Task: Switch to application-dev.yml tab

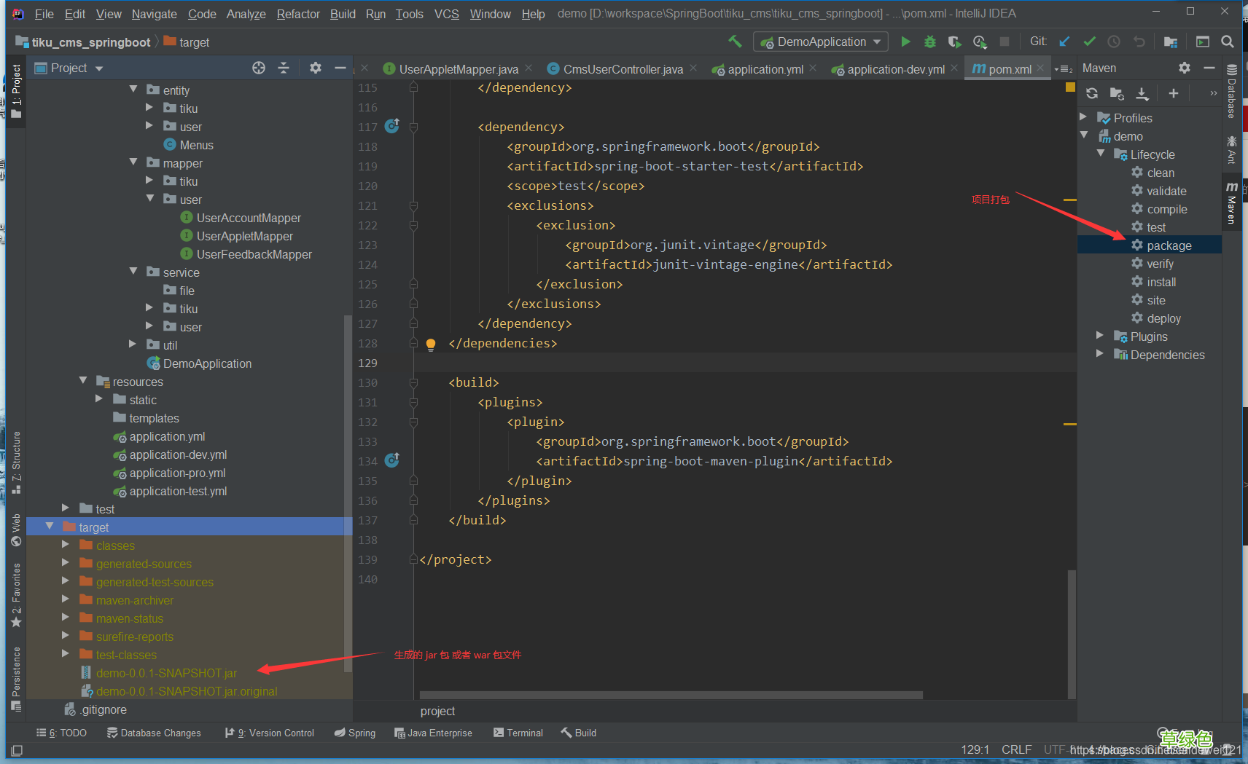Action: point(894,69)
